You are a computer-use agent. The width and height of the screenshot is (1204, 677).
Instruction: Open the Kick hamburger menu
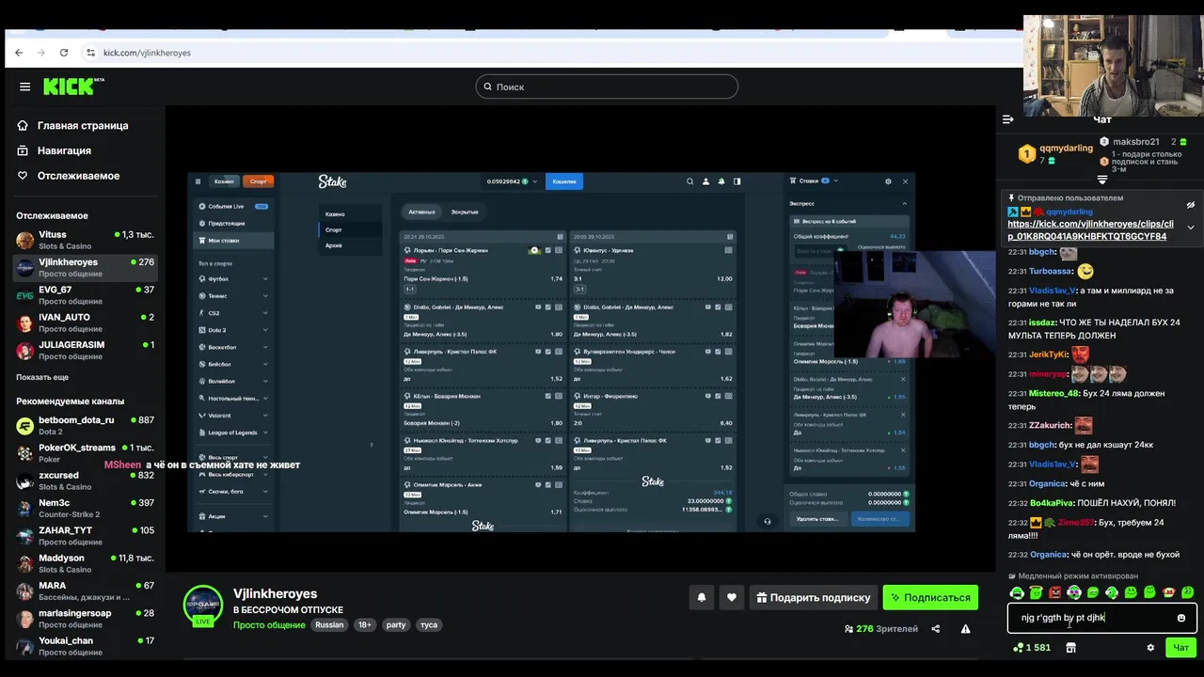pyautogui.click(x=24, y=87)
